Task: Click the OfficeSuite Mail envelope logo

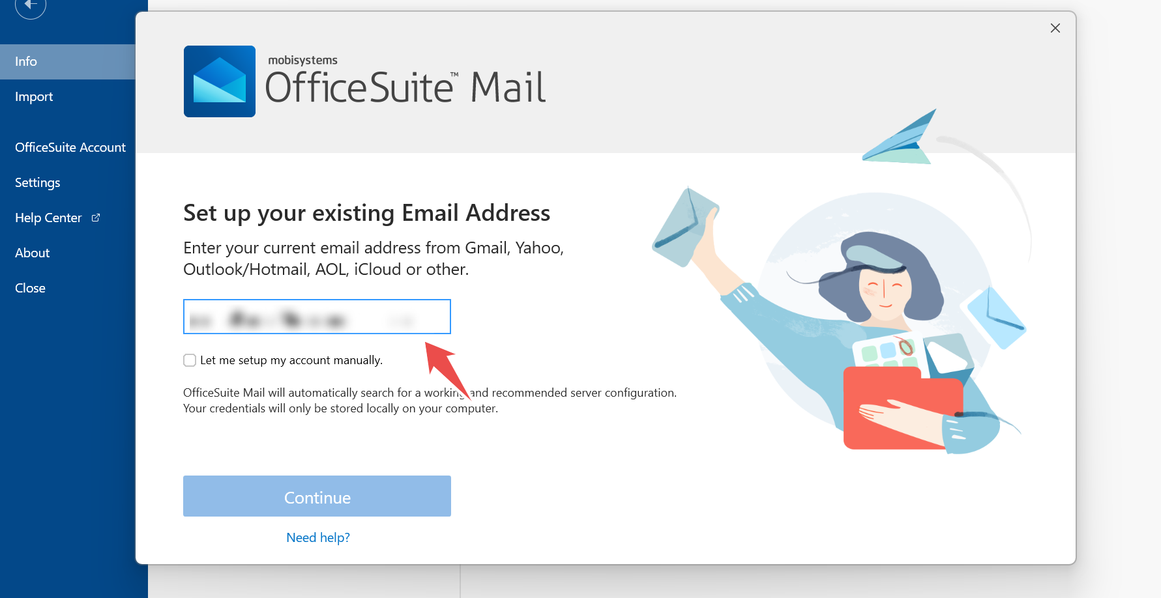Action: (x=220, y=81)
